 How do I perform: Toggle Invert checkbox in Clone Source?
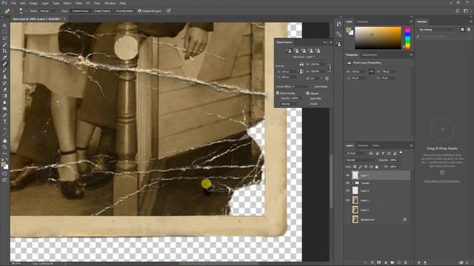tap(308, 103)
